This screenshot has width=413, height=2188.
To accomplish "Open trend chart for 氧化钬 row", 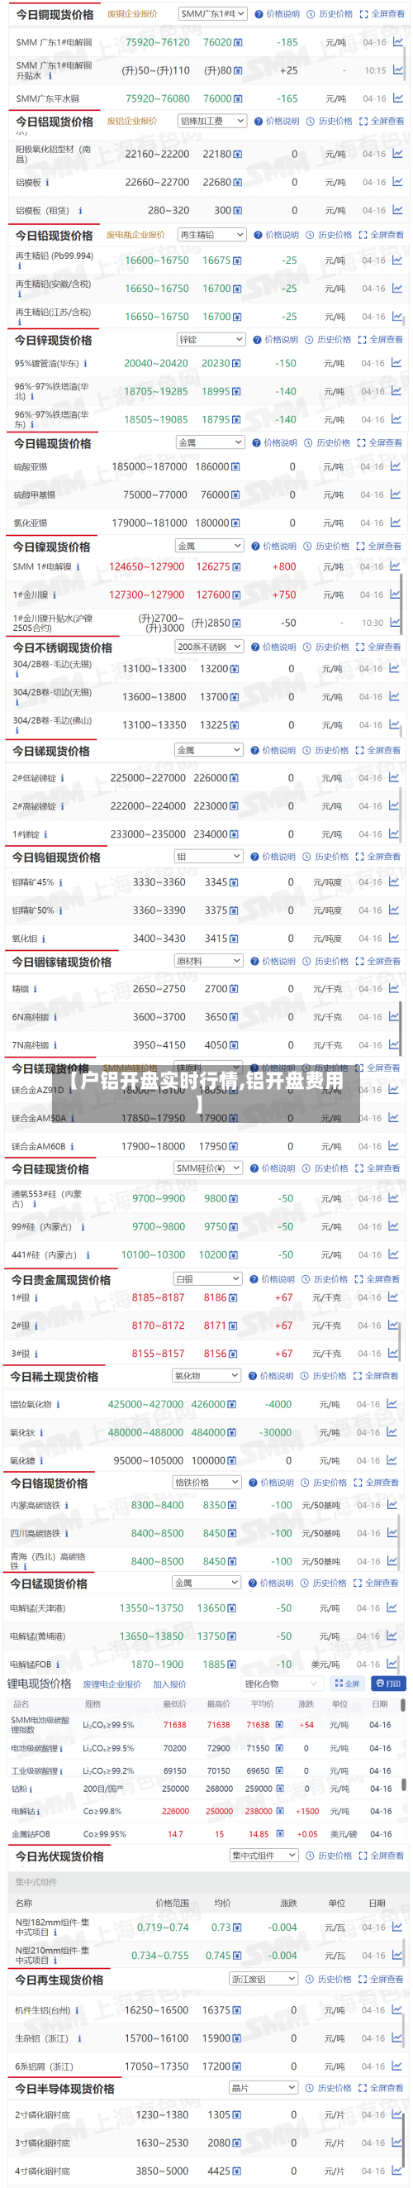I will coord(392,1432).
